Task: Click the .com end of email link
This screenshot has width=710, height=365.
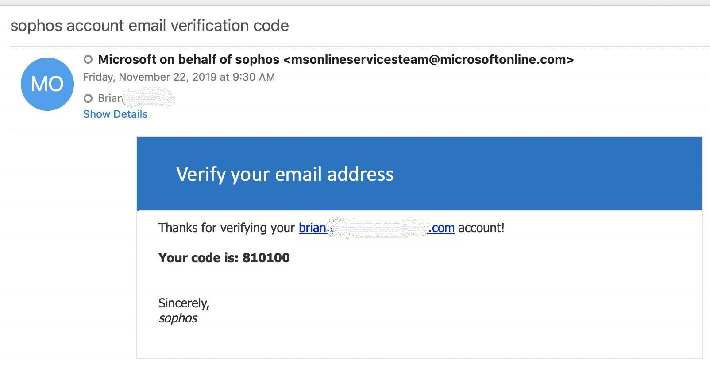Action: pos(441,228)
